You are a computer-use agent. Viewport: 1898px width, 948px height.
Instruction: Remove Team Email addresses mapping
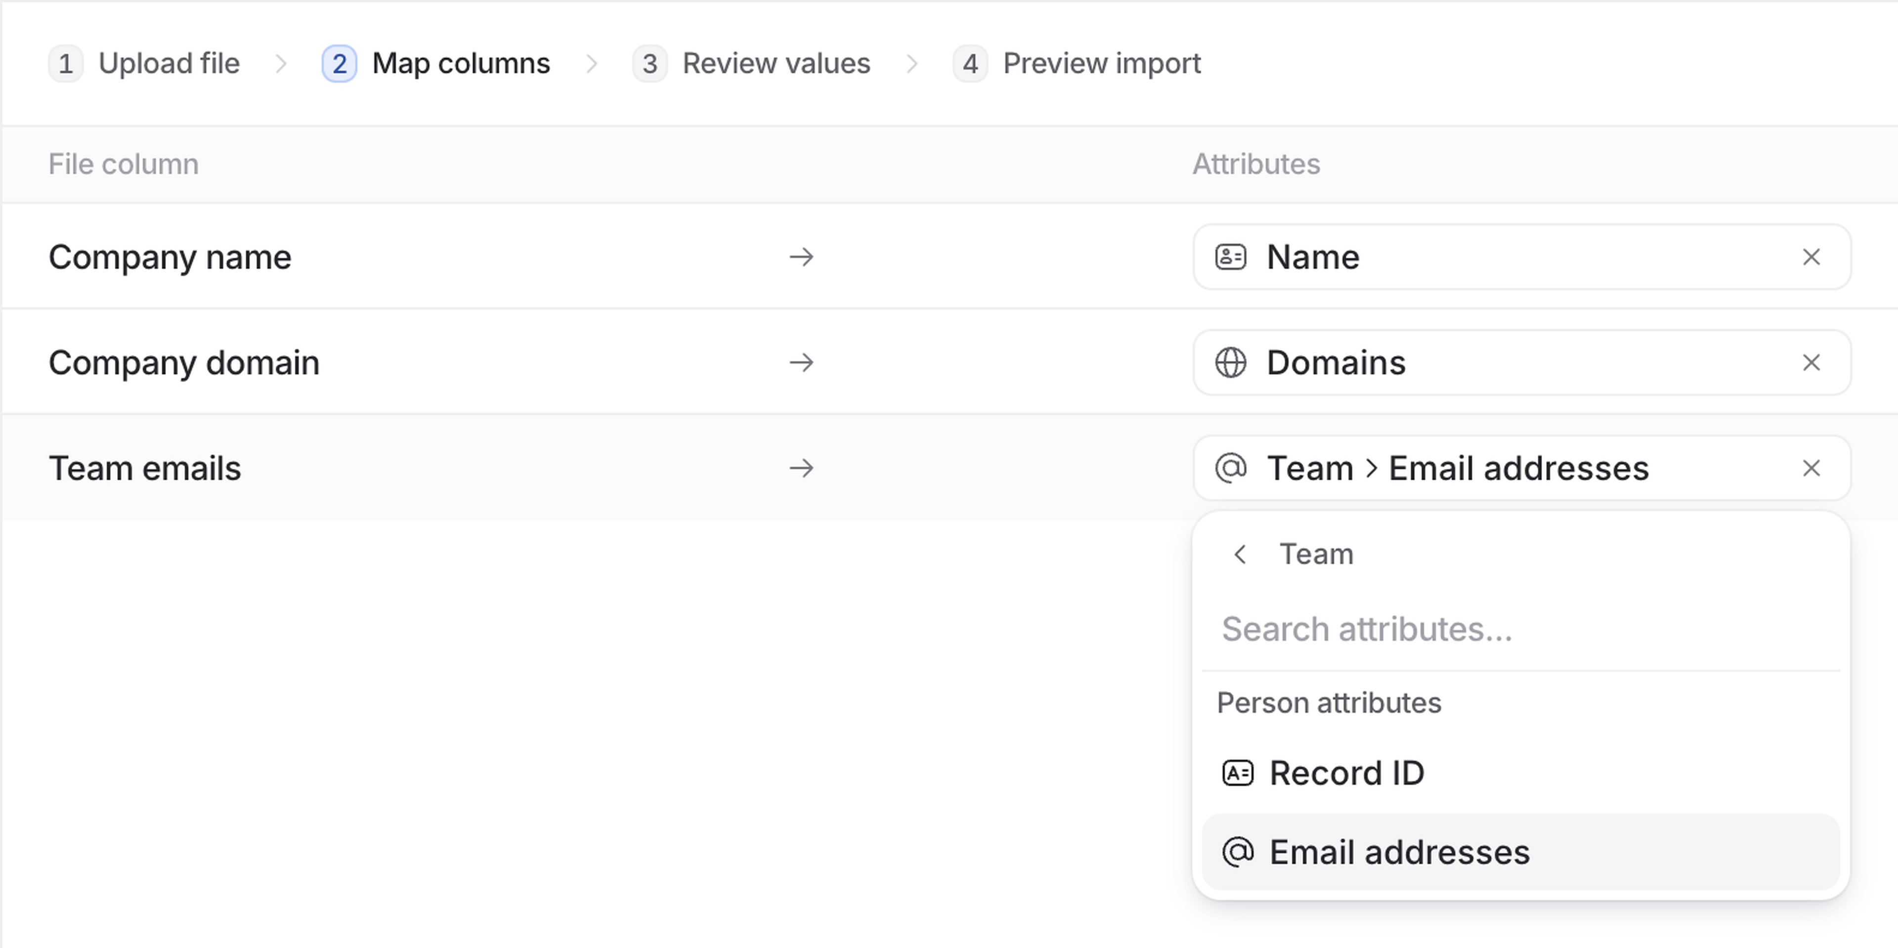point(1811,469)
